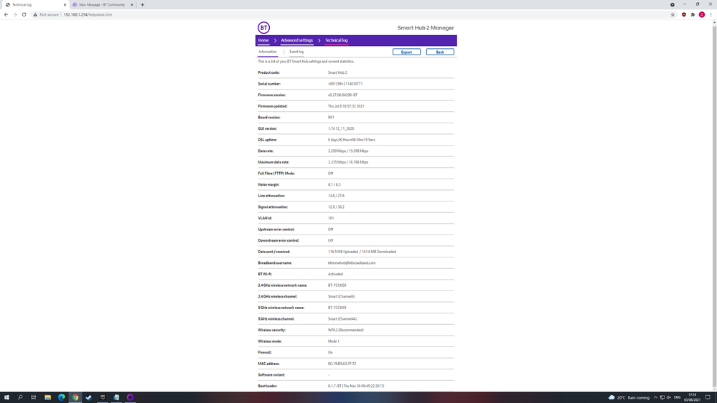
Task: Click Smart Hub 2 Manager title
Action: pos(426,28)
